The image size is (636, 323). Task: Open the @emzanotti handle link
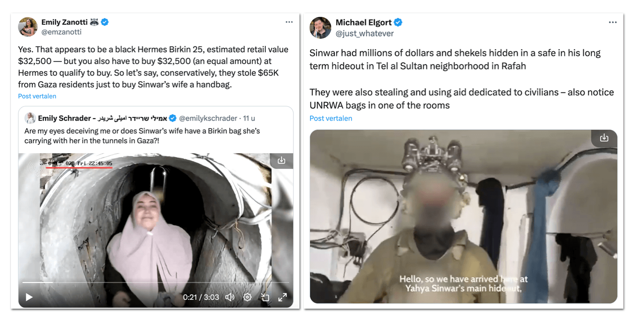61,32
